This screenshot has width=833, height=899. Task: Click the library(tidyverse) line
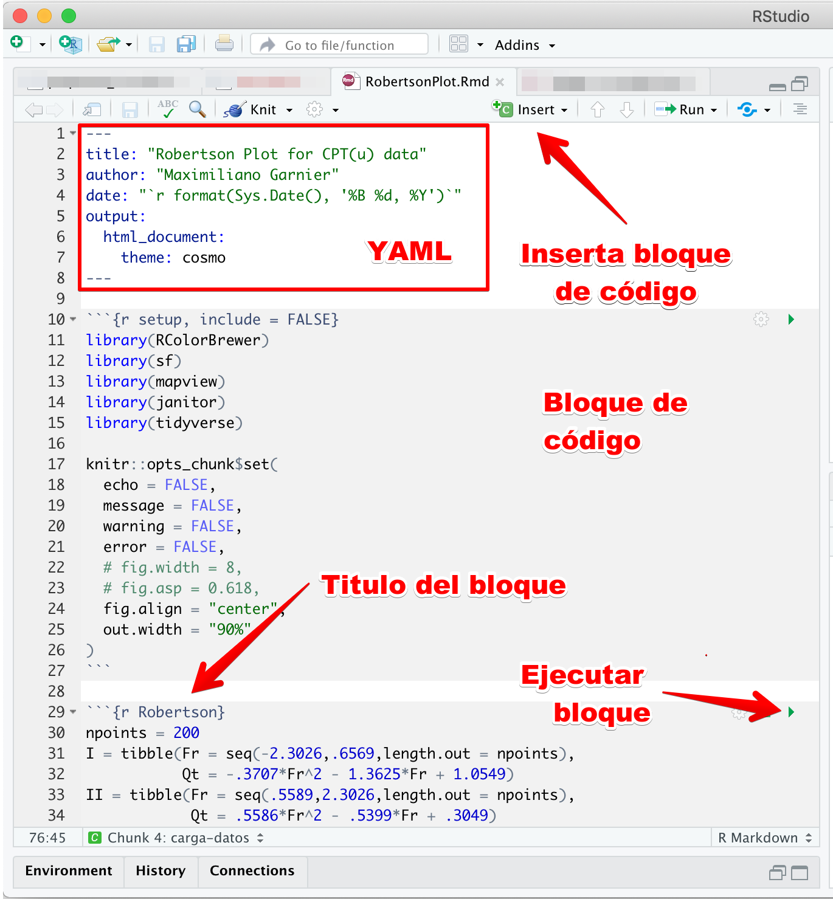coord(164,422)
